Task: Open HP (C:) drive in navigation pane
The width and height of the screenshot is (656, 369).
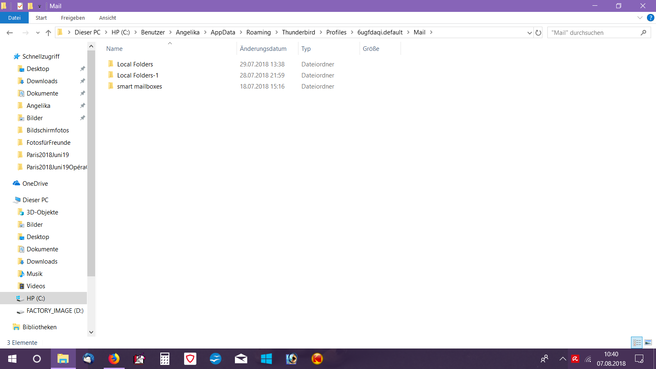Action: point(36,298)
